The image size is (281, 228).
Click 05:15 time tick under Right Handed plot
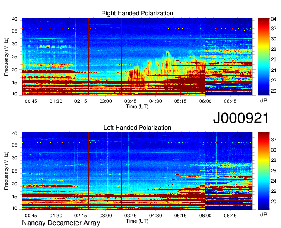pyautogui.click(x=181, y=101)
